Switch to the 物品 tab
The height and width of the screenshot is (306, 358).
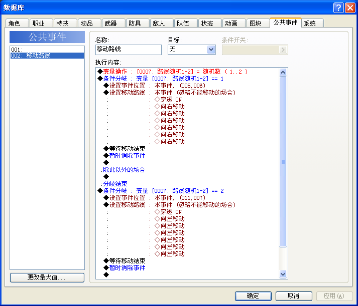click(89, 23)
